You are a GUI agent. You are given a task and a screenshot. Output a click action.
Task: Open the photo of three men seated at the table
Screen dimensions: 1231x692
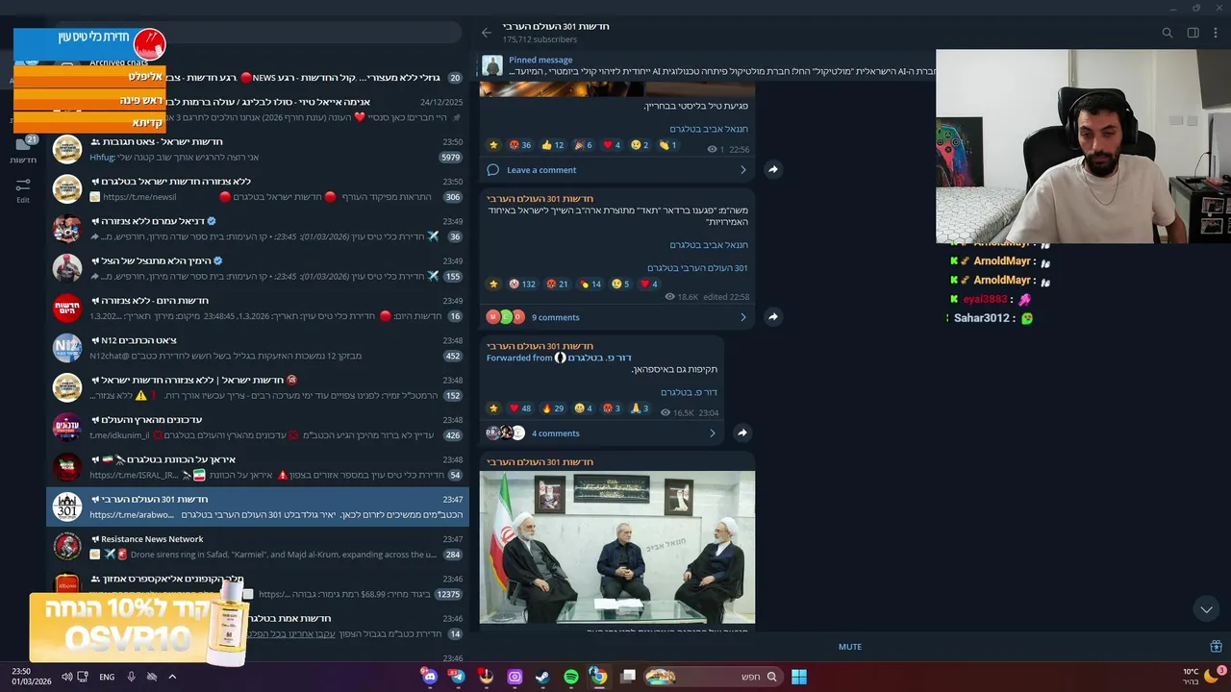tap(617, 547)
